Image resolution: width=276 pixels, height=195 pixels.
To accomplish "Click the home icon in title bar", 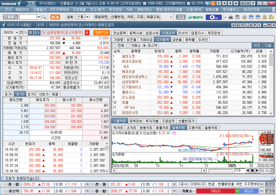I will click(x=243, y=3).
